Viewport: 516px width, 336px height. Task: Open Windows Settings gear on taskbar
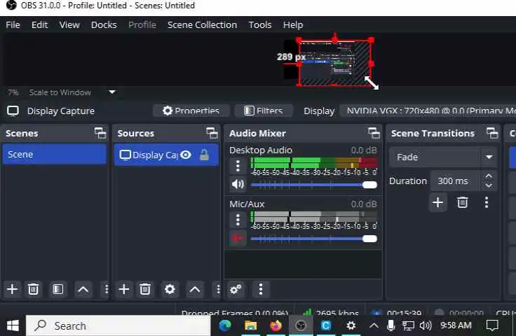tap(351, 325)
